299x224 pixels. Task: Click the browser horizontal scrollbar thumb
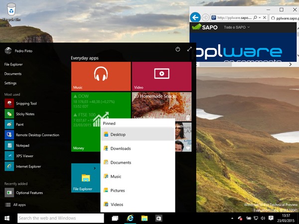pyautogui.click(x=215, y=64)
